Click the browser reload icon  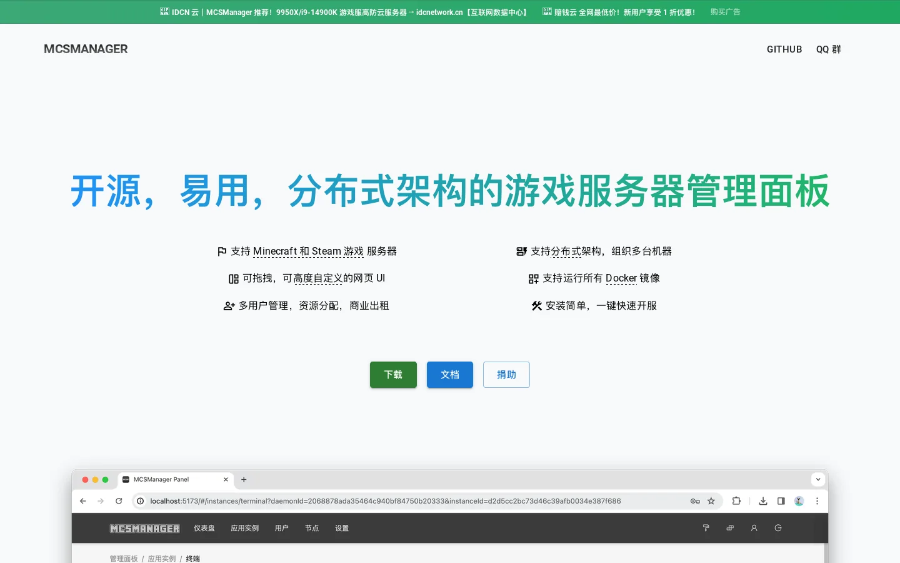(x=119, y=501)
